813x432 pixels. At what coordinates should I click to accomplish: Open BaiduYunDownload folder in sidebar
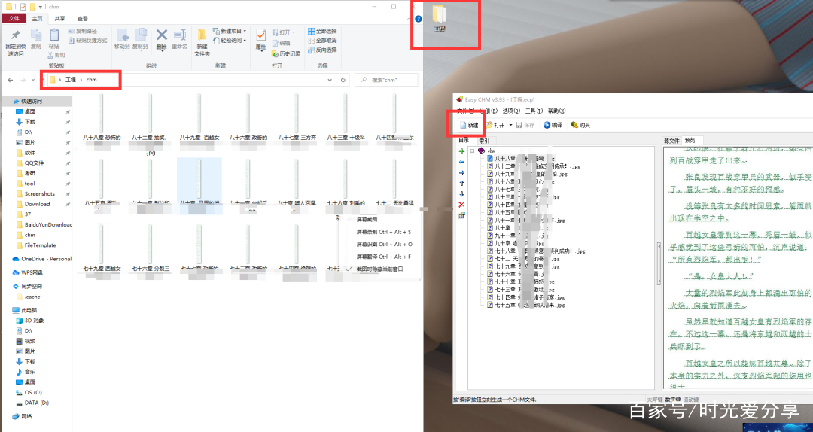44,224
